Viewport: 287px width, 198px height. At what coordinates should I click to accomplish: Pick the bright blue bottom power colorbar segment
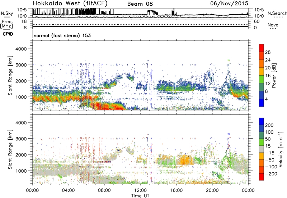(x=262, y=103)
